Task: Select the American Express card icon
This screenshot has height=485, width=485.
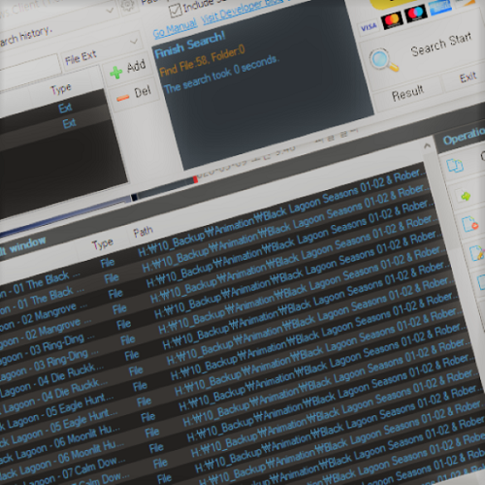Action: [439, 7]
